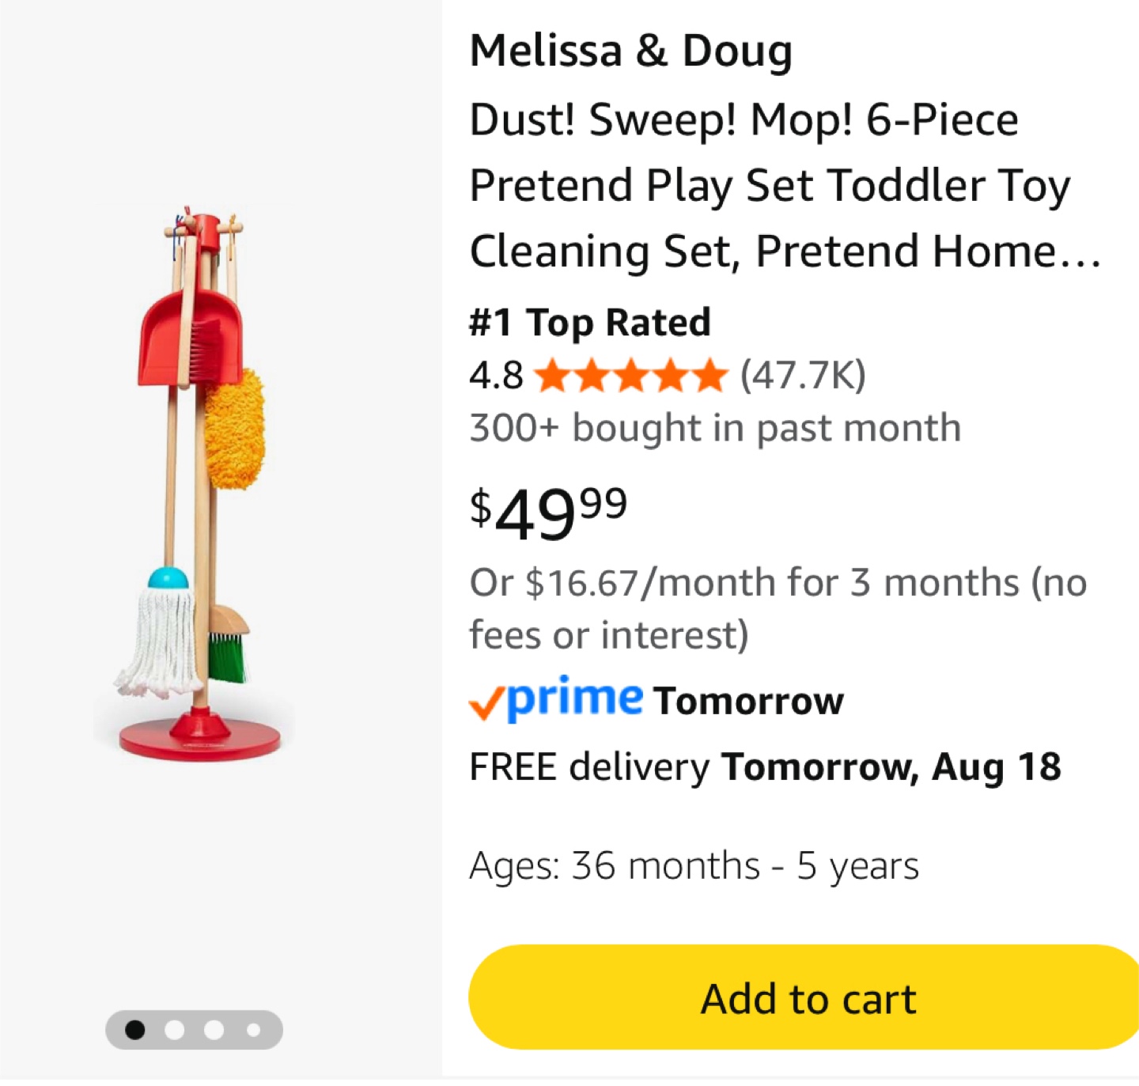This screenshot has height=1086, width=1139.
Task: Click the FREE delivery Aug 18 link
Action: tap(765, 766)
